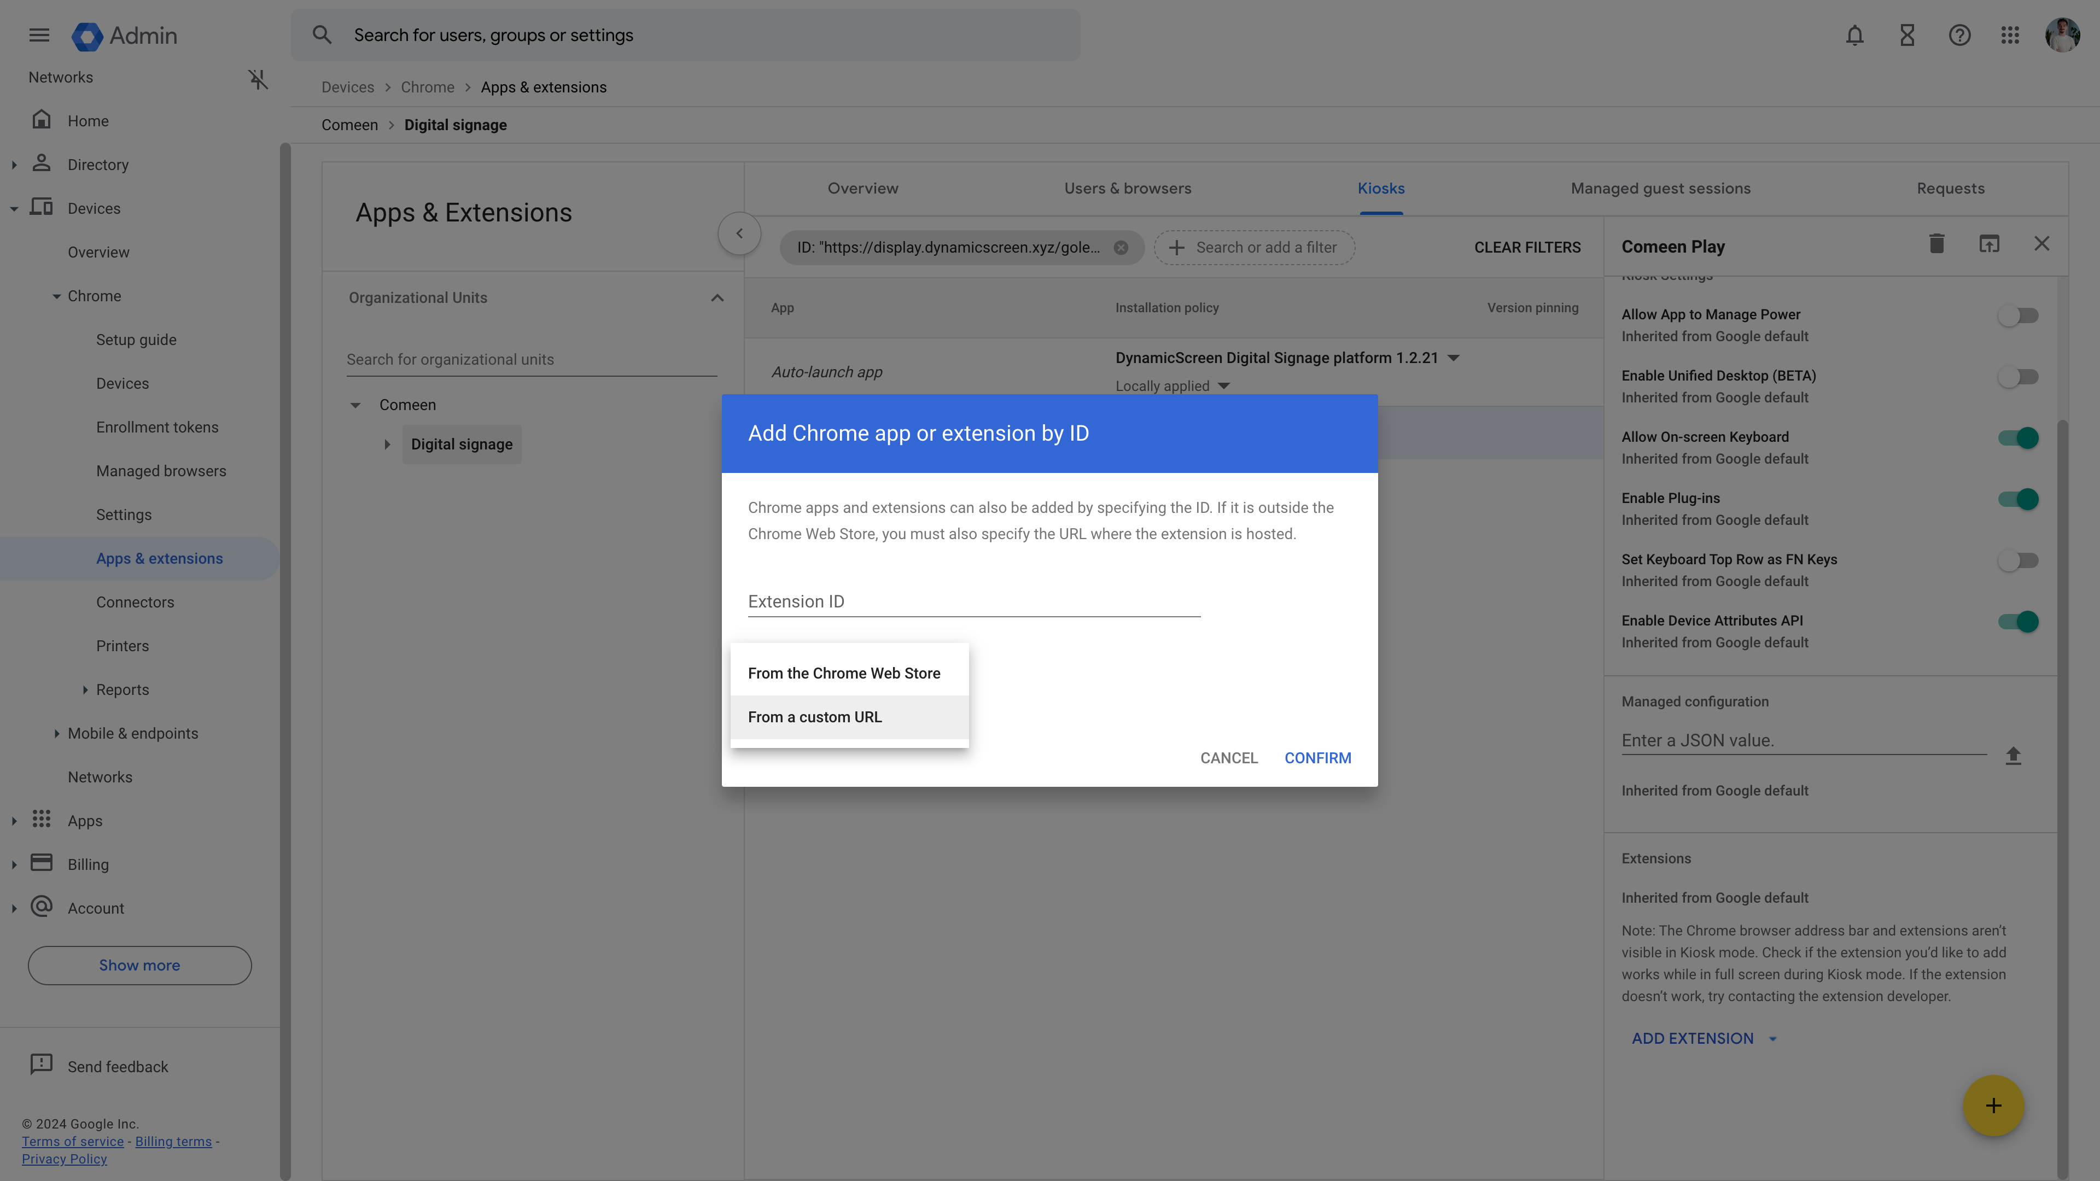Screen dimensions: 2100x1181
Task: Click plus icon in filter chip
Action: [x=1176, y=248]
